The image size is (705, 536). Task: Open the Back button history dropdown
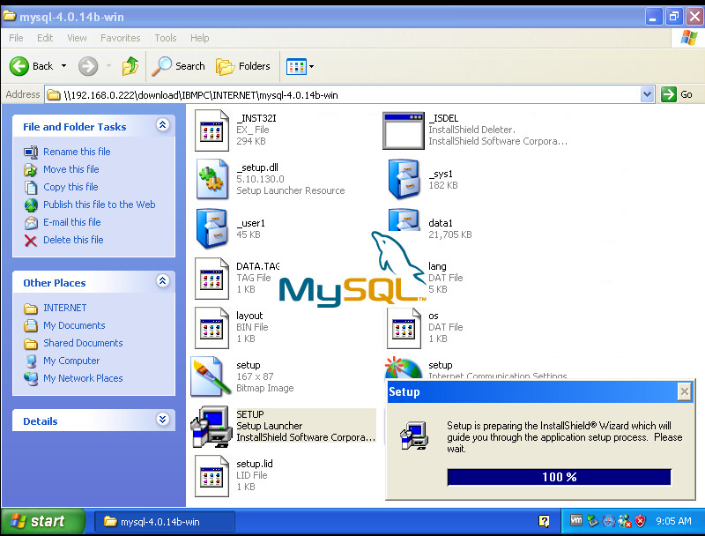point(64,66)
